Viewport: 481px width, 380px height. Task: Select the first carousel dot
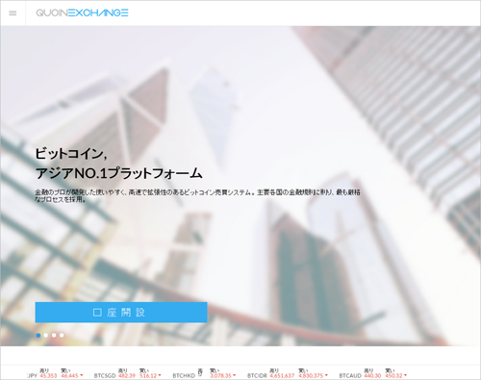pyautogui.click(x=38, y=335)
